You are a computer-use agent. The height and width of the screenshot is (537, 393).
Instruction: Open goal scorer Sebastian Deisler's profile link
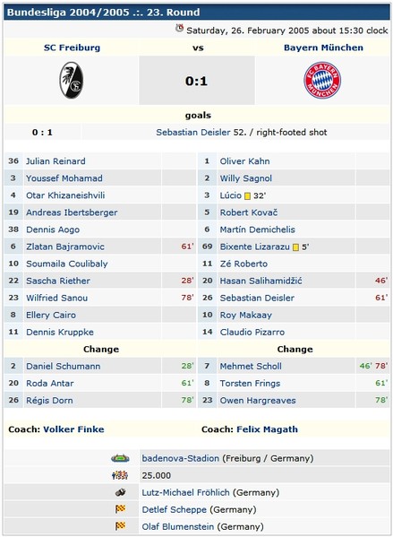tap(193, 132)
